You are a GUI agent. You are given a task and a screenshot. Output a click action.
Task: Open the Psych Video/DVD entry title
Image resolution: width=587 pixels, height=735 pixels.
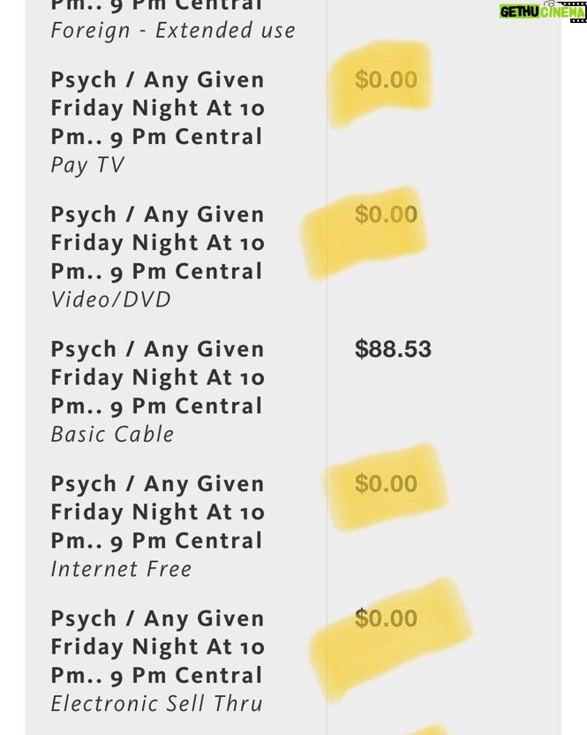point(158,243)
